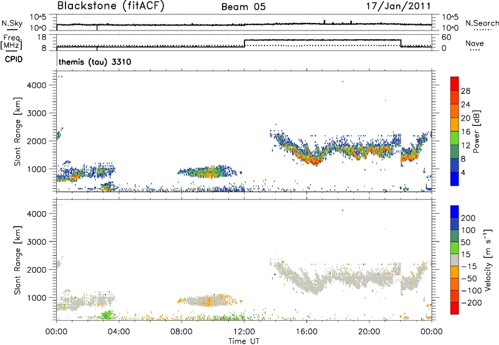Click the date '17/Jan/2011'
This screenshot has height=345, width=499.
point(399,6)
